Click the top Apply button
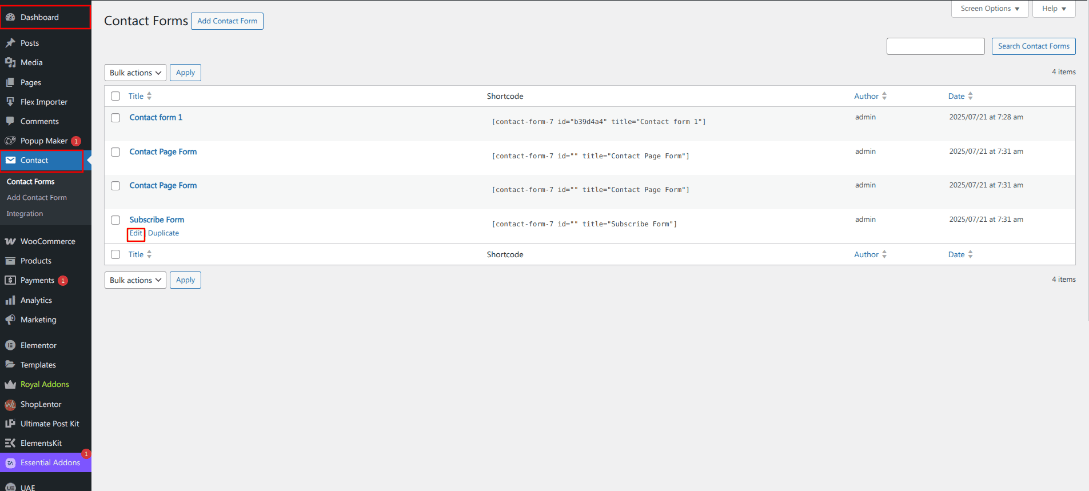The image size is (1089, 491). pyautogui.click(x=185, y=73)
